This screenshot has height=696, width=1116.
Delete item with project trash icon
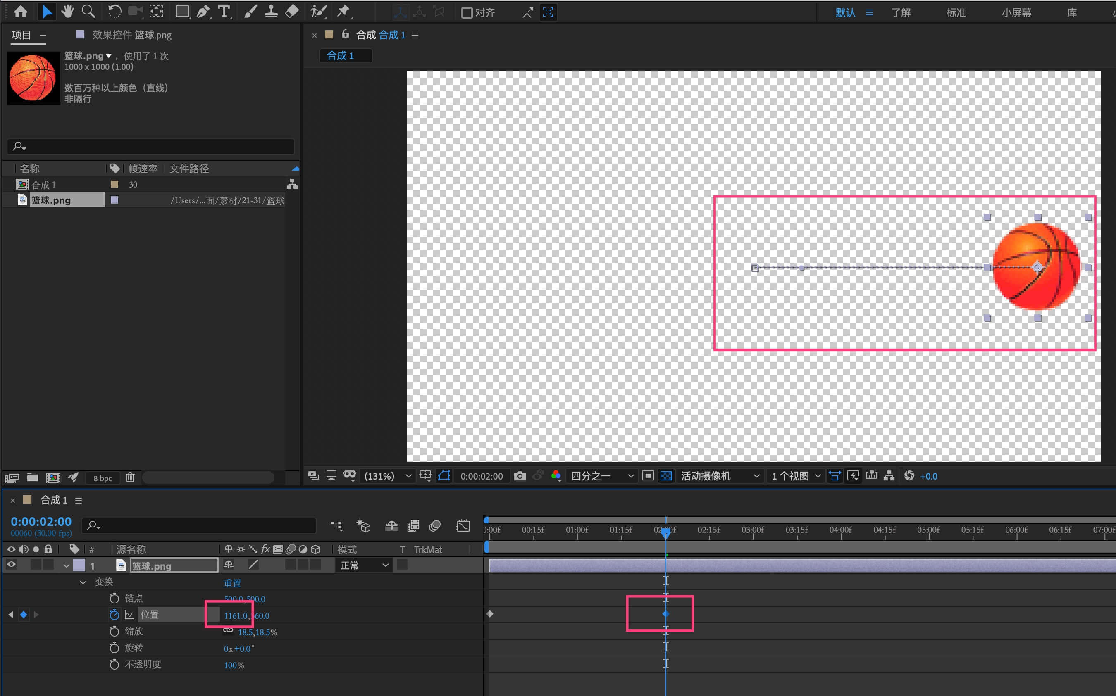(130, 477)
